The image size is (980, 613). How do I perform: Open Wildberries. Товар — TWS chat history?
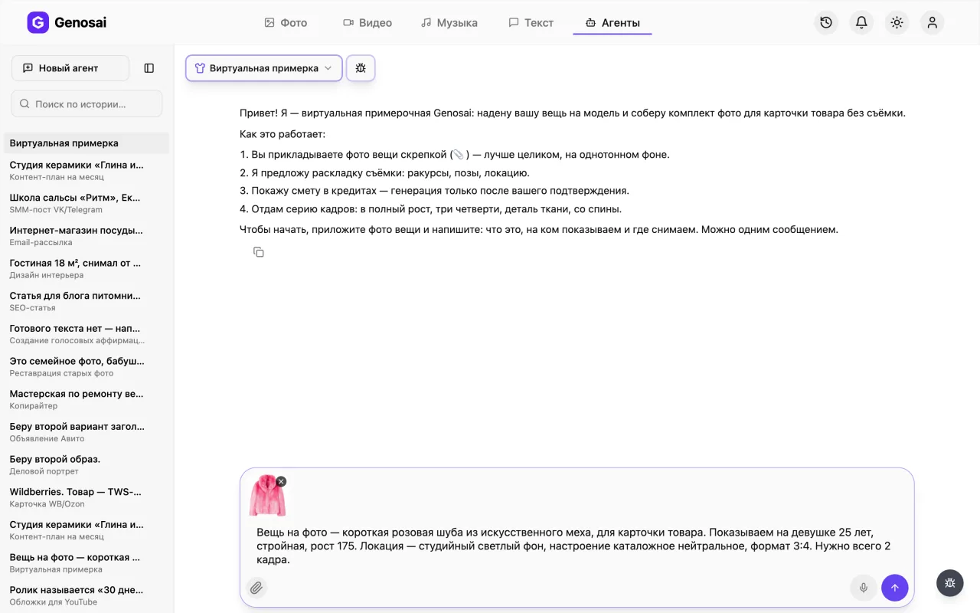[x=77, y=497]
